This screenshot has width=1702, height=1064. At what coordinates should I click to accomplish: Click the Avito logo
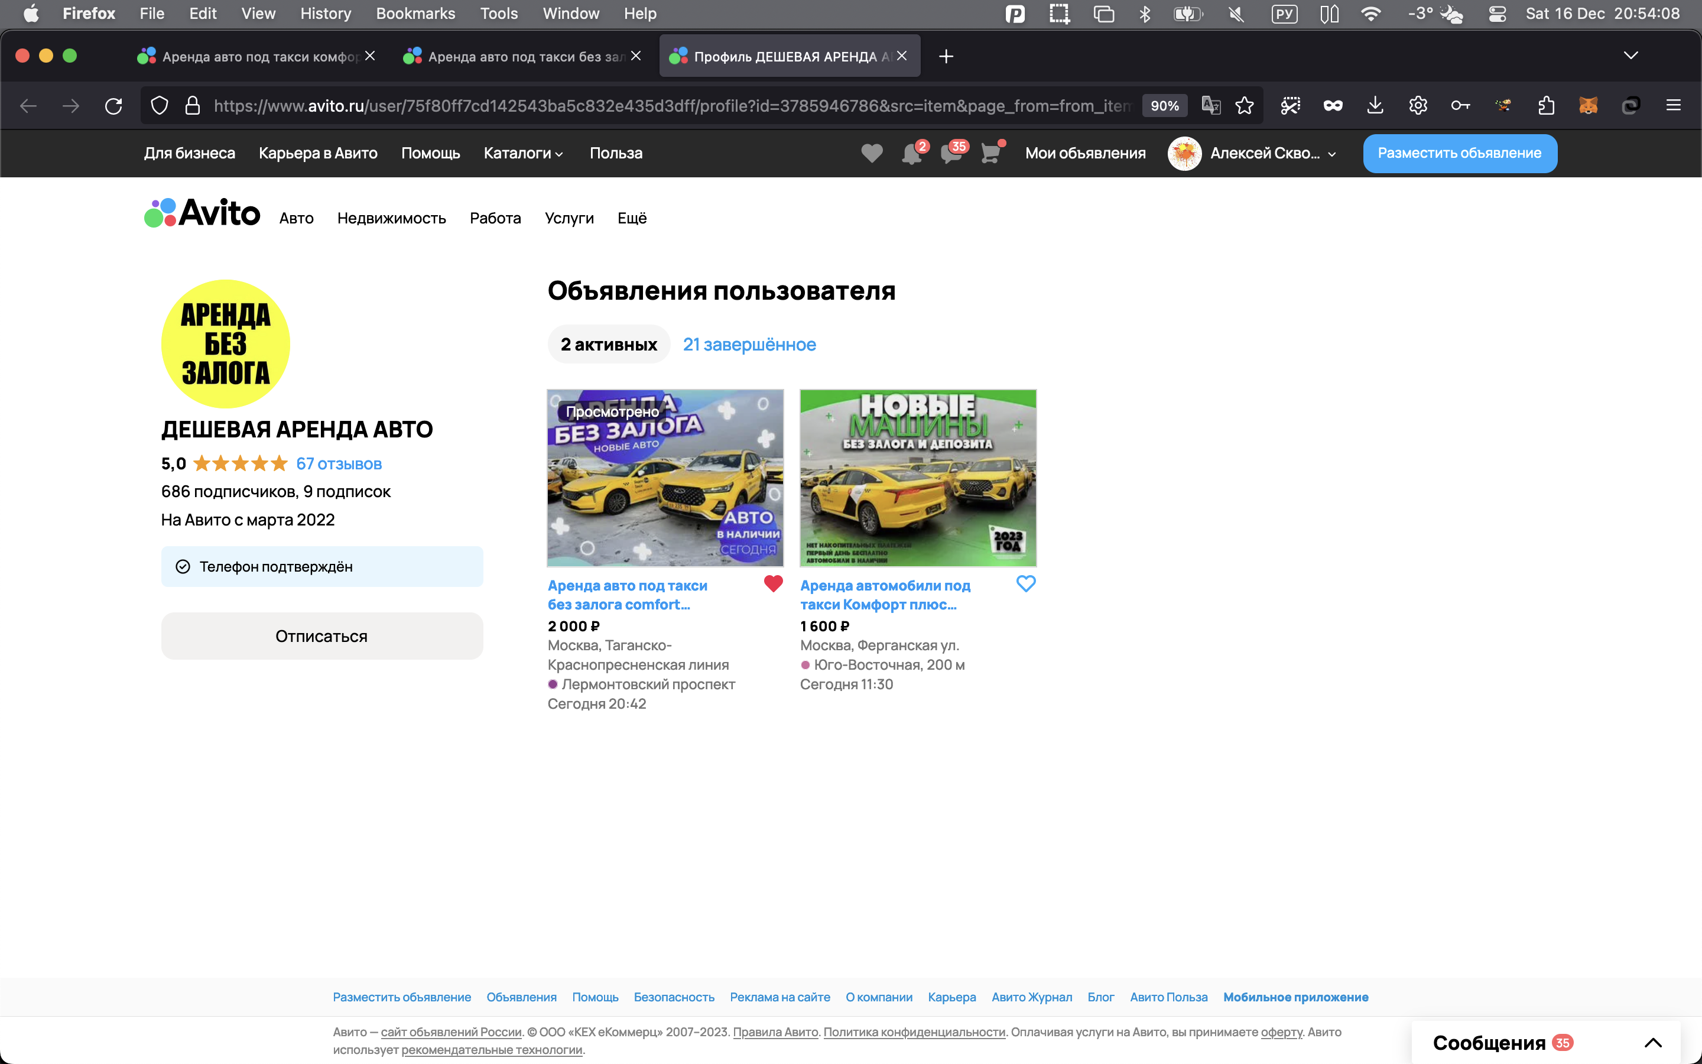tap(203, 213)
